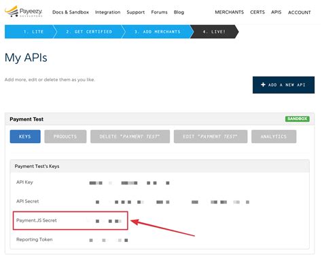Go to the Support page
The height and width of the screenshot is (261, 322).
pos(135,12)
